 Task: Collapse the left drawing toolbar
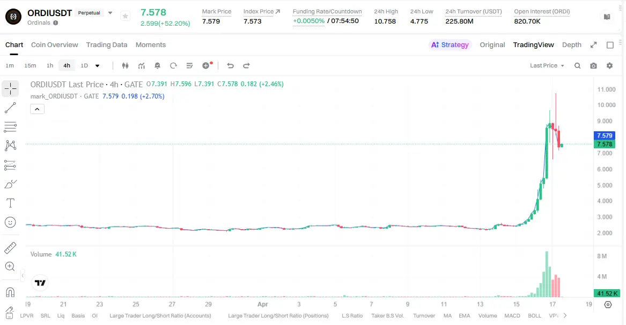23,275
